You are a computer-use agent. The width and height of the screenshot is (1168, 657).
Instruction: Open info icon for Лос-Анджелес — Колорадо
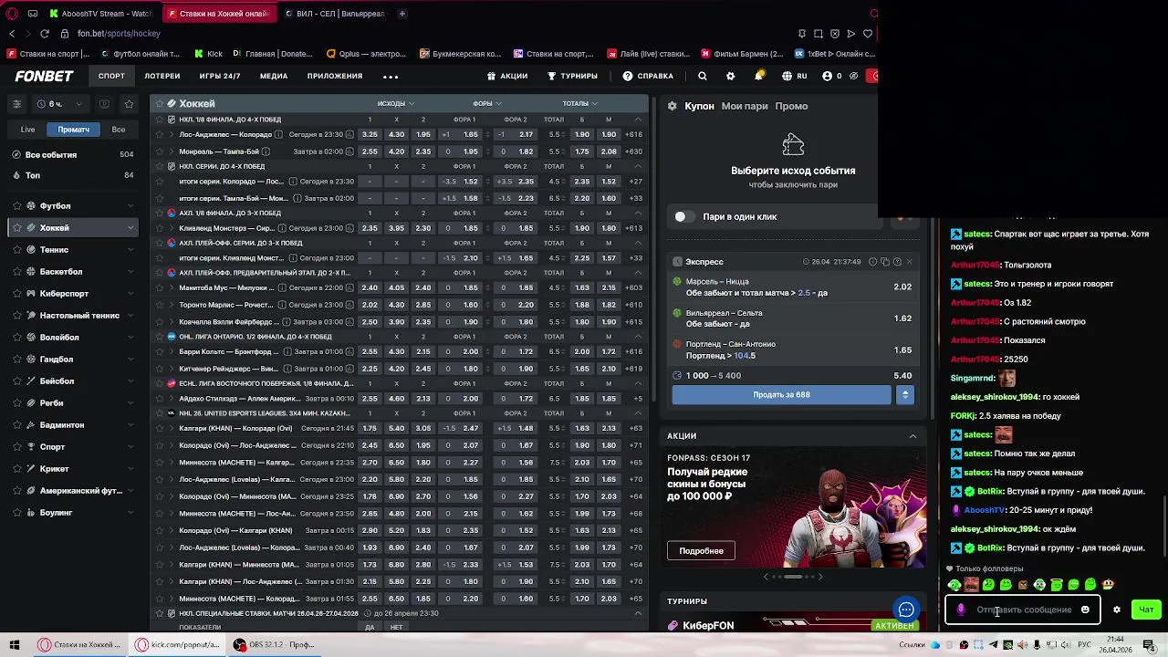tap(278, 135)
